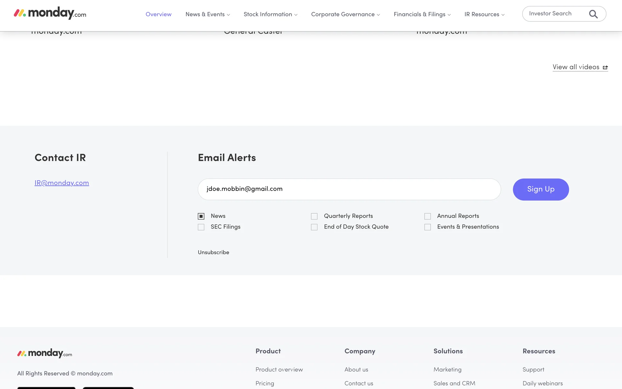Viewport: 622px width, 389px height.
Task: Check the Quarterly Reports checkbox
Action: coord(314,216)
